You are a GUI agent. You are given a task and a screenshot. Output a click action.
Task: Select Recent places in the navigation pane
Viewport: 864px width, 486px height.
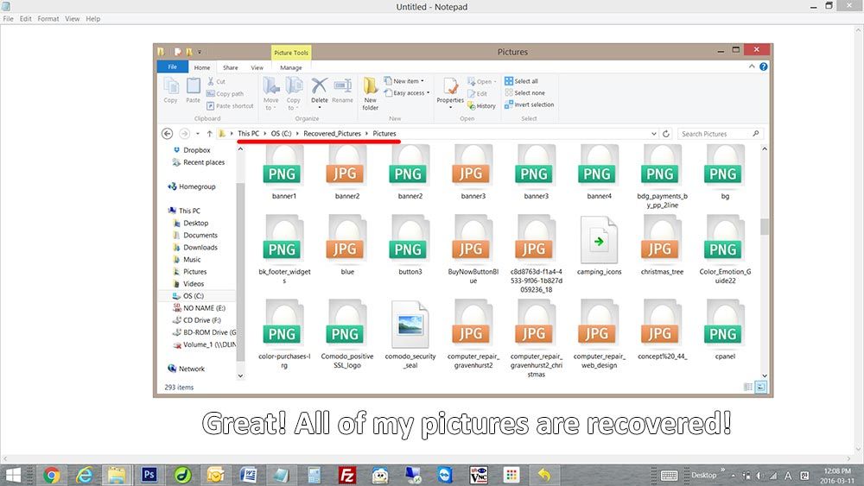pos(199,162)
